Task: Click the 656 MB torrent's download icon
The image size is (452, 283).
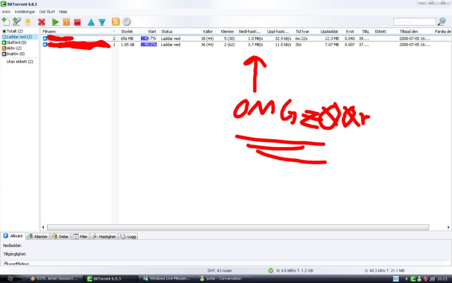Action: pos(45,38)
